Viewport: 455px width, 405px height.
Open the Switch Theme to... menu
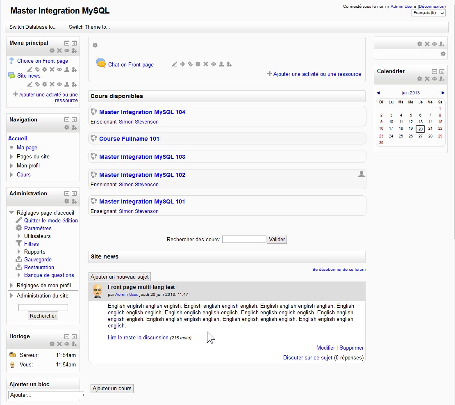pos(89,27)
